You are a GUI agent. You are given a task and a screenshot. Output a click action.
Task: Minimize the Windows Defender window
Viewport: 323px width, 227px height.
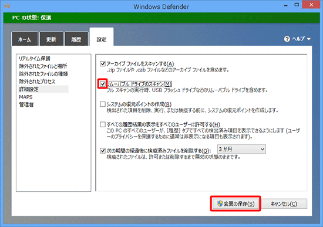pos(286,5)
